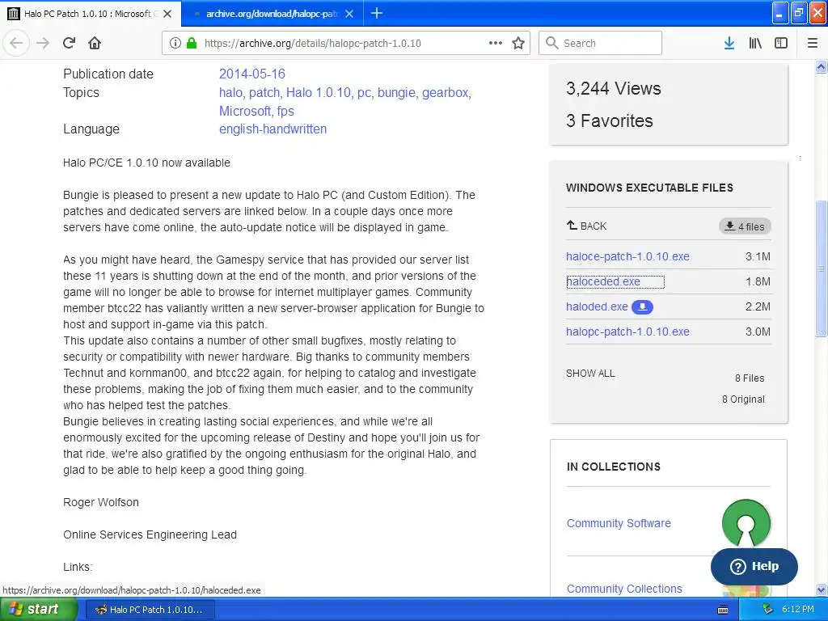828x621 pixels.
Task: Open the pc topic link
Action: (364, 93)
